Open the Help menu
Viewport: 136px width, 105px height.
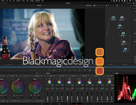coord(43,1)
